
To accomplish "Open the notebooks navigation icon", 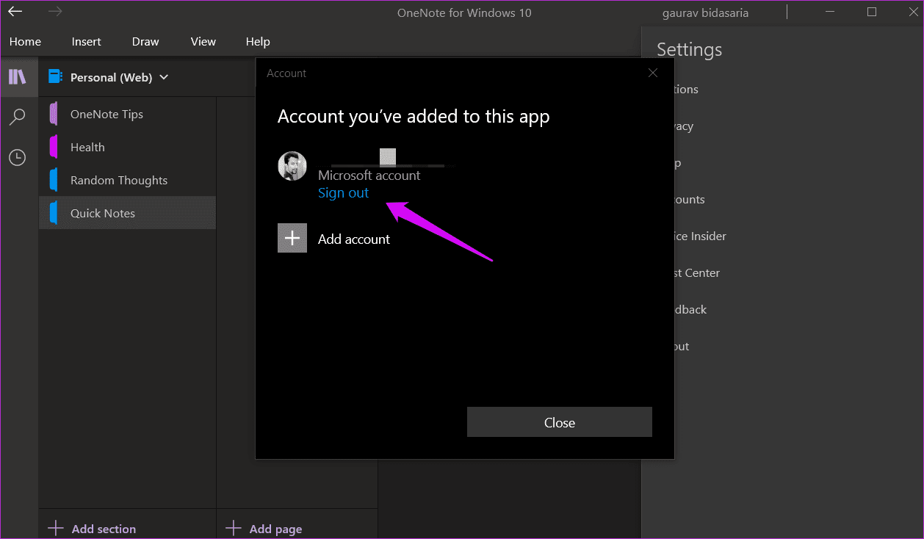I will click(18, 76).
